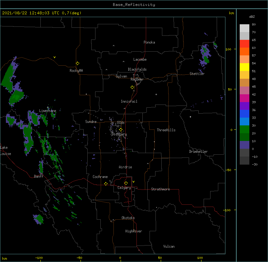Click the Vulcan label

[x=169, y=246]
